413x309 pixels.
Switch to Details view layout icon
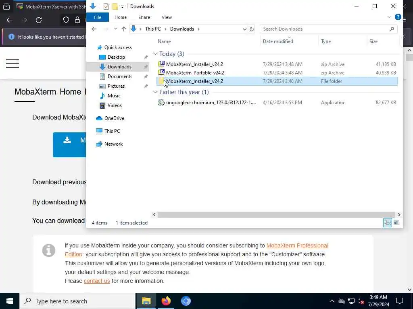388,223
